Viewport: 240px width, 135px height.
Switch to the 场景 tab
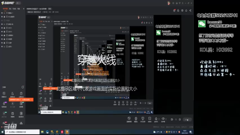[19, 9]
